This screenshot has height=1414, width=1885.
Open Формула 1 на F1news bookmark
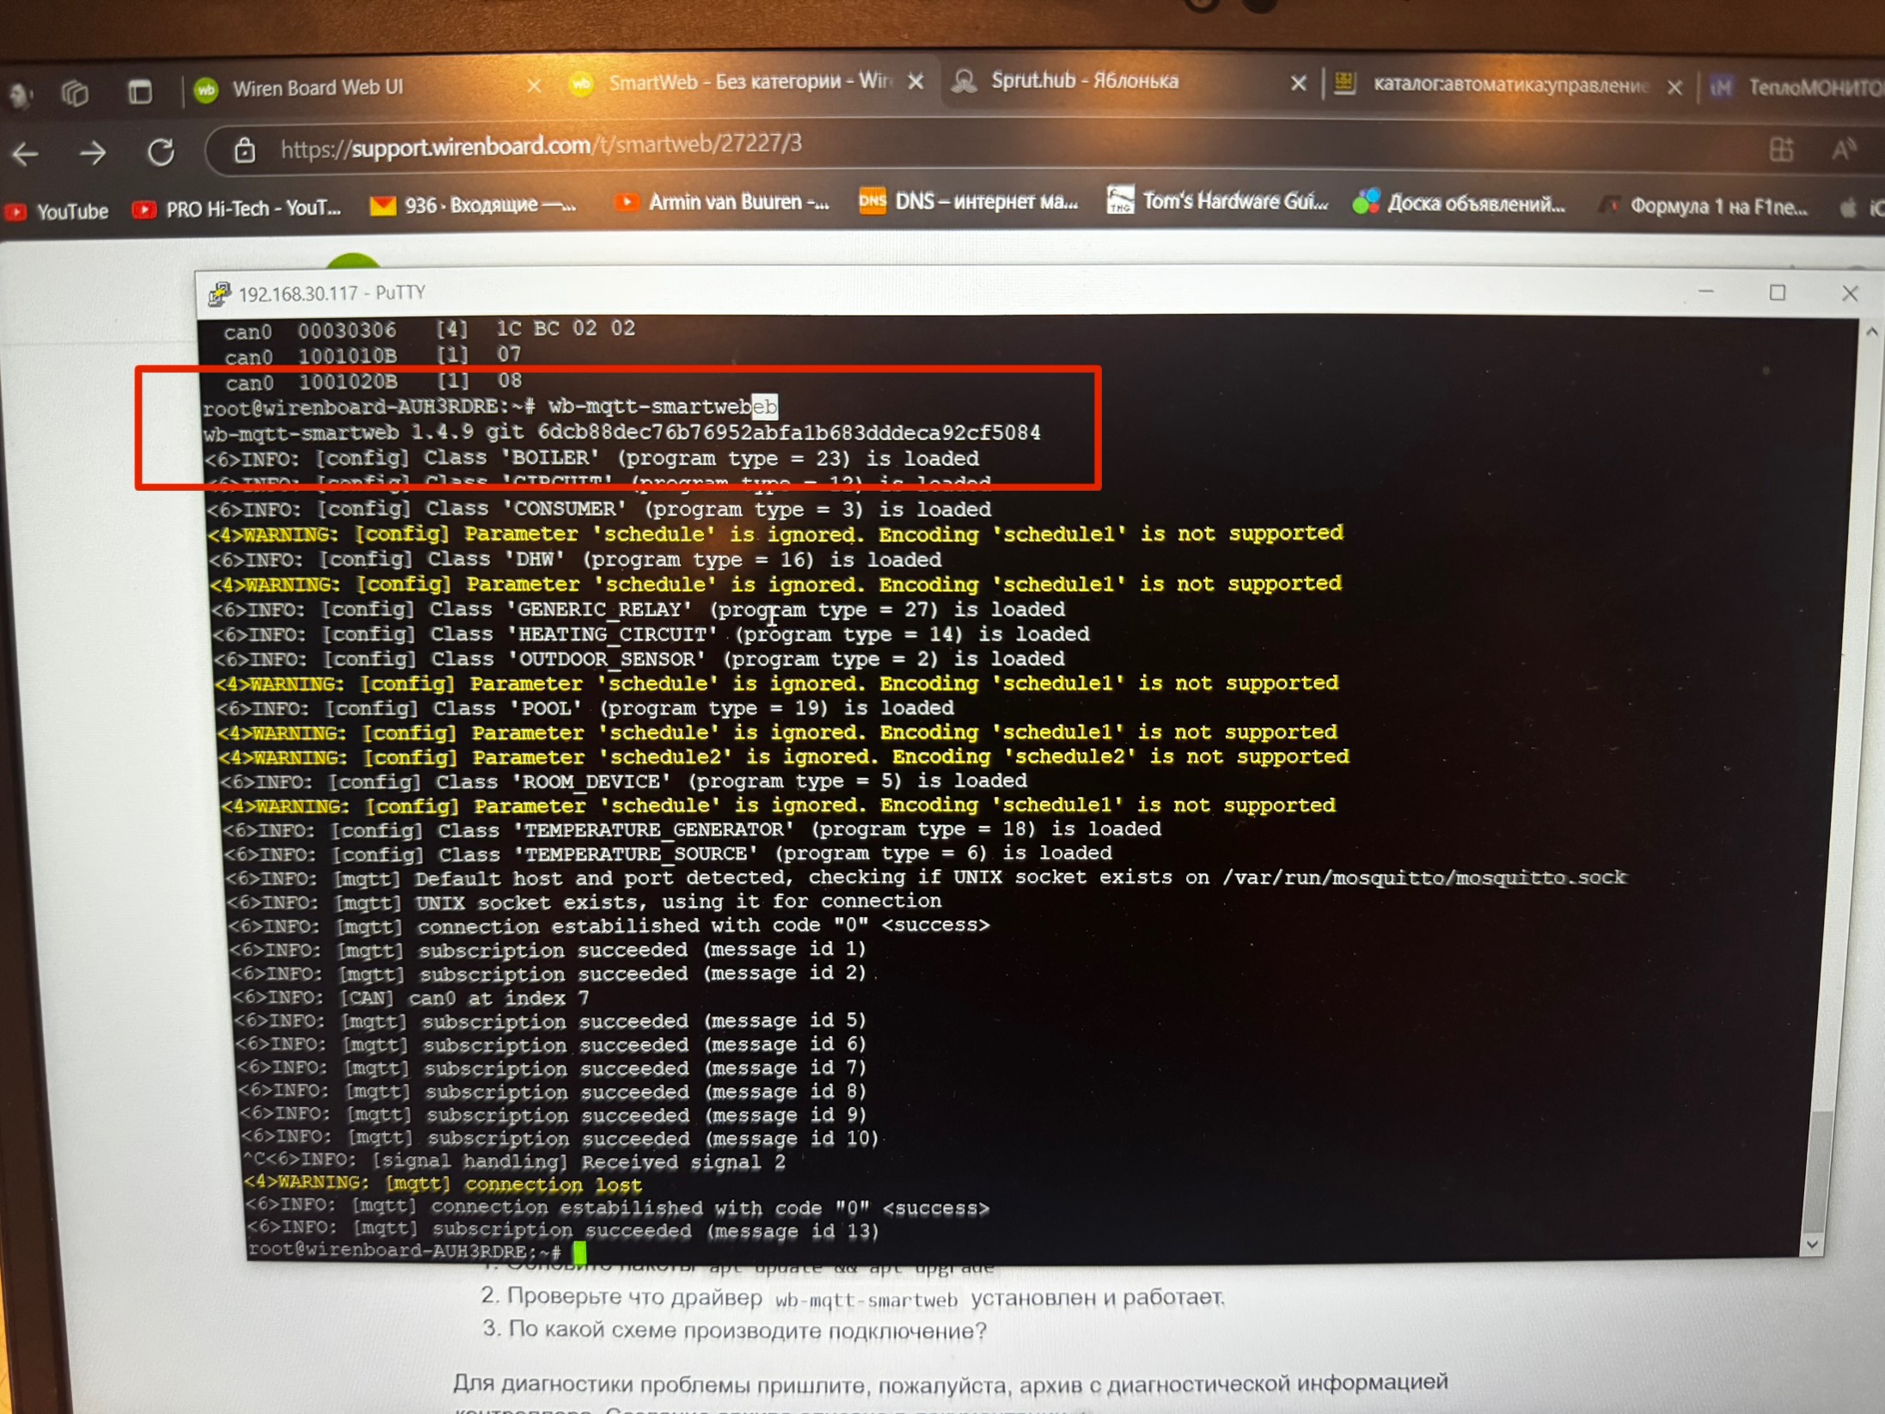[x=1702, y=206]
